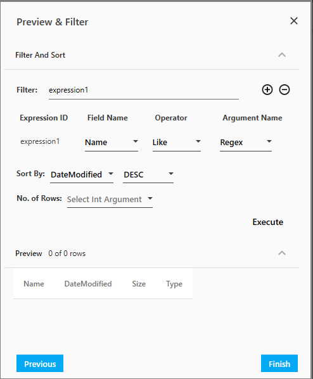Open the Select Int Argument dropdown
The image size is (313, 379).
click(110, 200)
